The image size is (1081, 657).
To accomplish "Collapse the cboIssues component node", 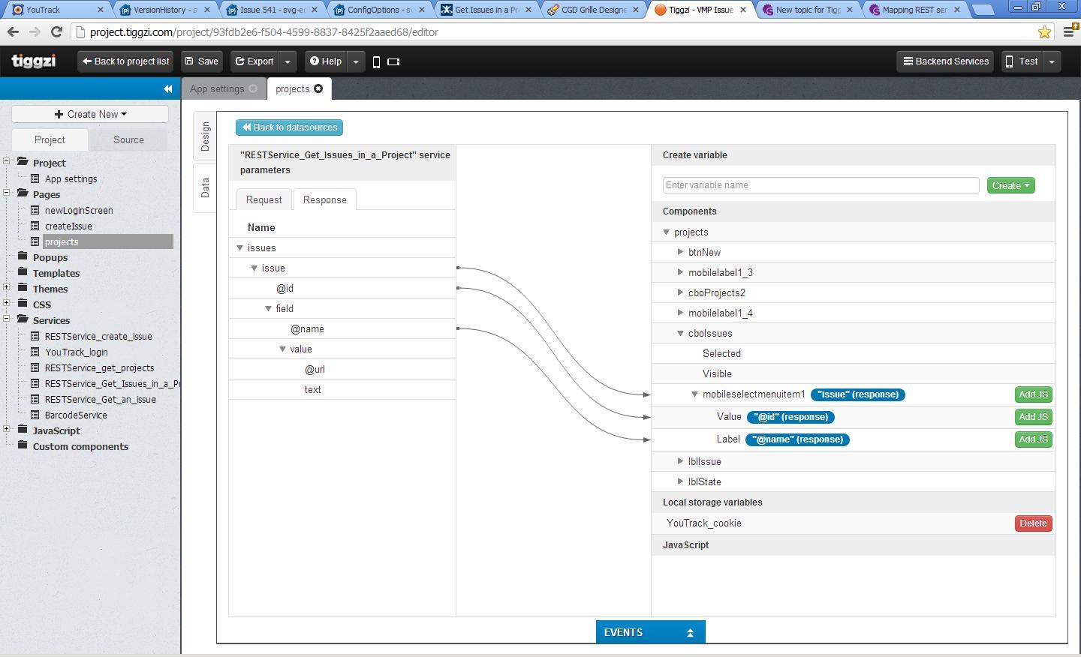I will pos(680,333).
